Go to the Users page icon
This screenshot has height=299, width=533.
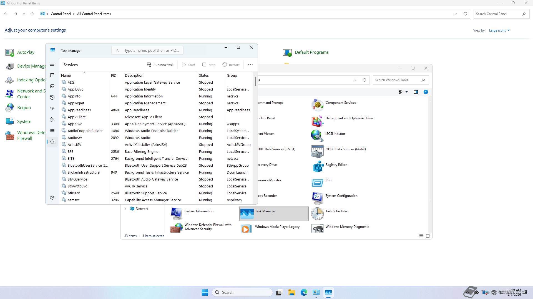point(52,120)
